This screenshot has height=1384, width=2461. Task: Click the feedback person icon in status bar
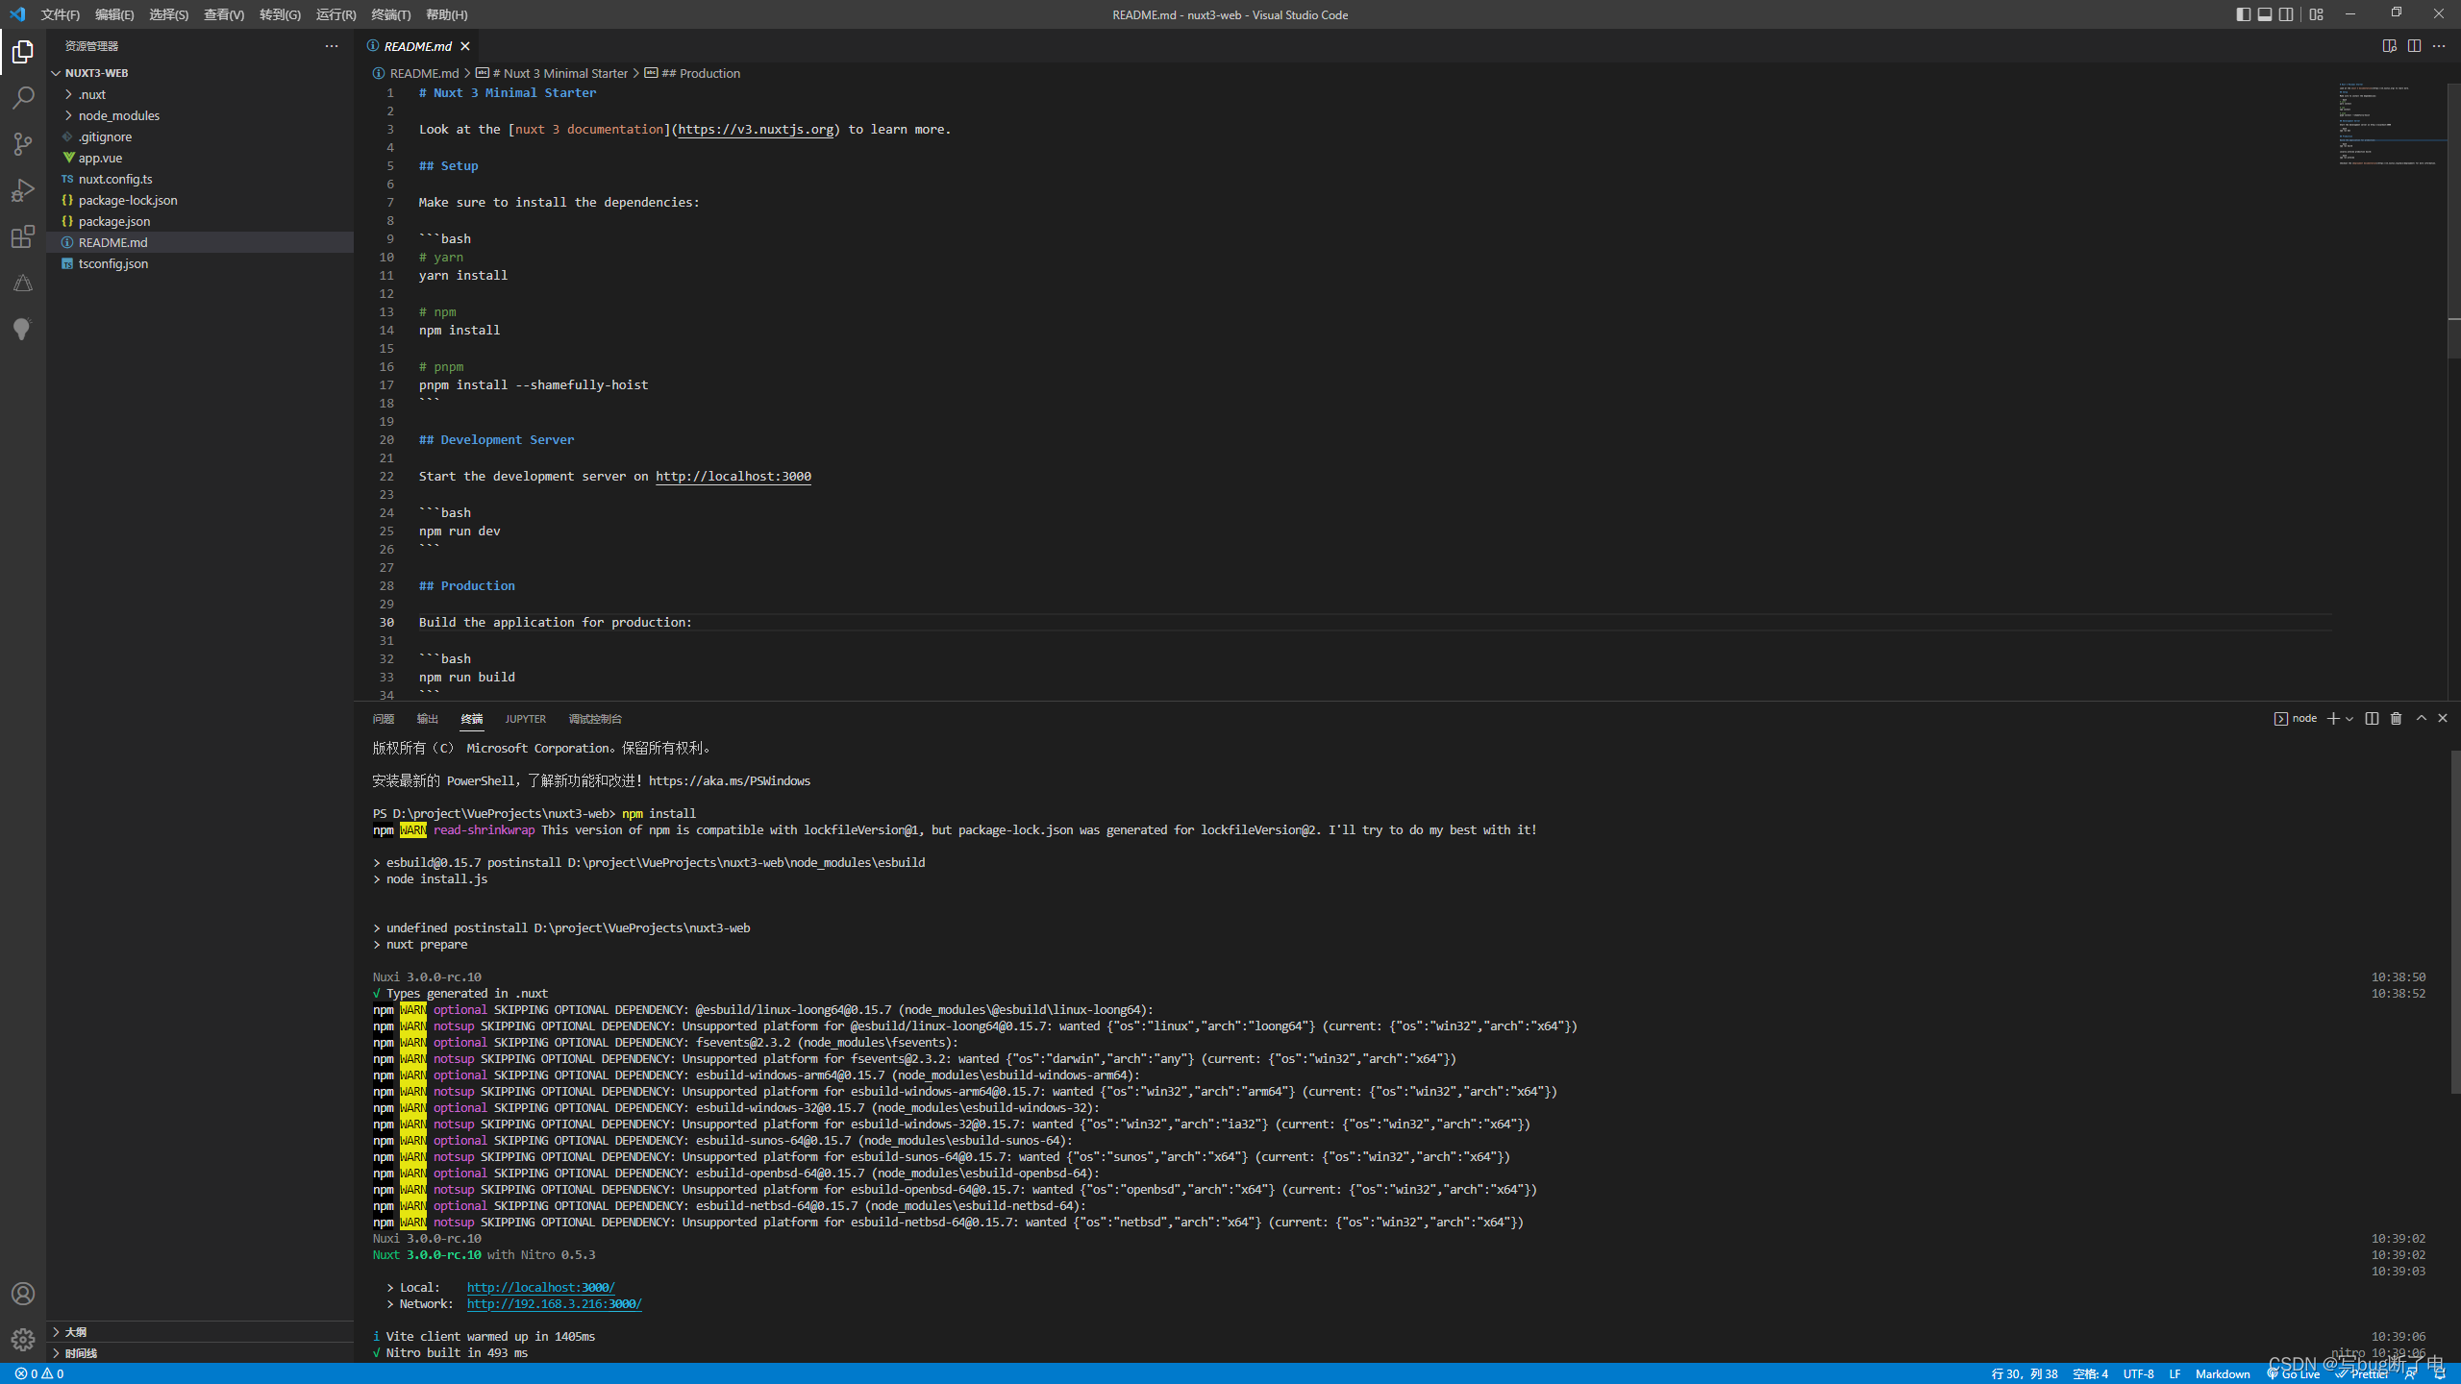click(x=2410, y=1374)
